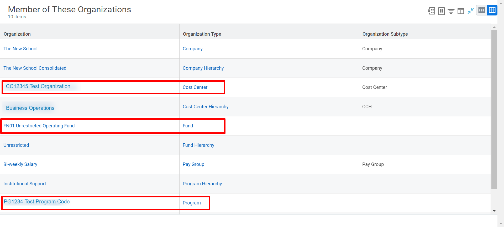Open Bi-weekly Salary link
The width and height of the screenshot is (504, 227).
(x=20, y=164)
